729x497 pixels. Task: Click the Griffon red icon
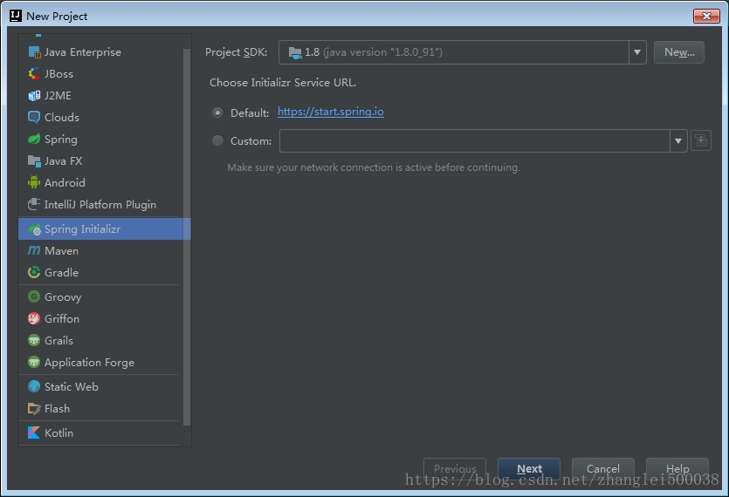click(x=34, y=318)
